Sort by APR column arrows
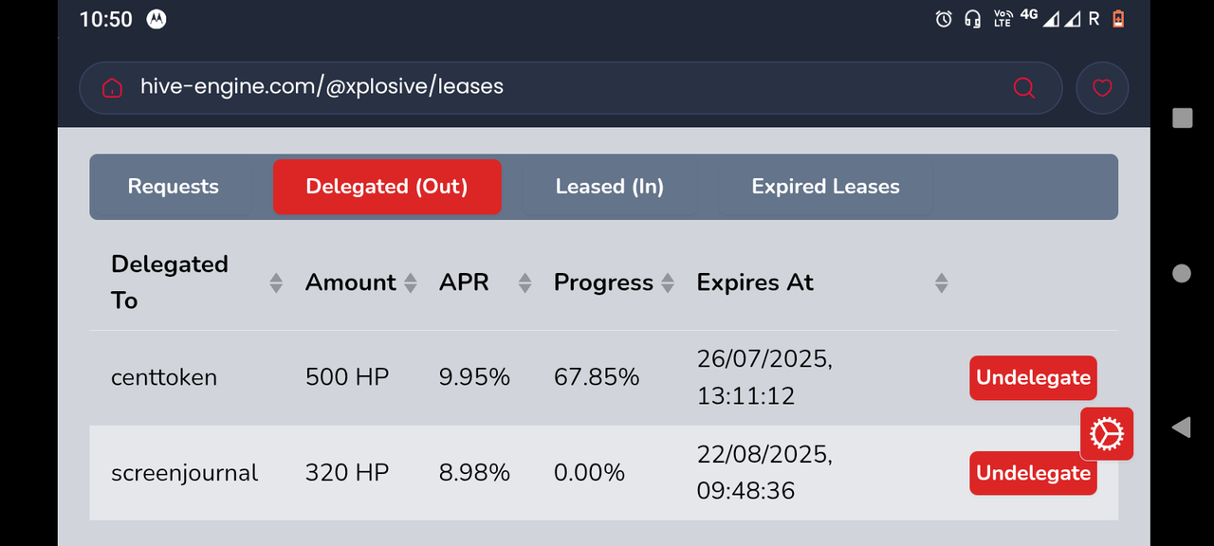Screen dimensions: 1214x546 (x=524, y=282)
